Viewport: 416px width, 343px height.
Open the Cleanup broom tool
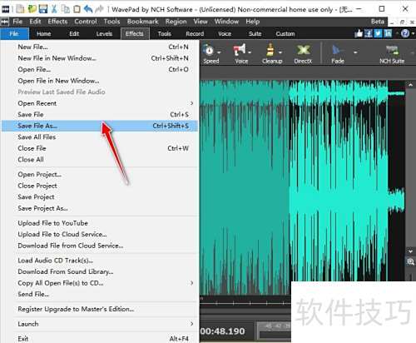coord(272,54)
